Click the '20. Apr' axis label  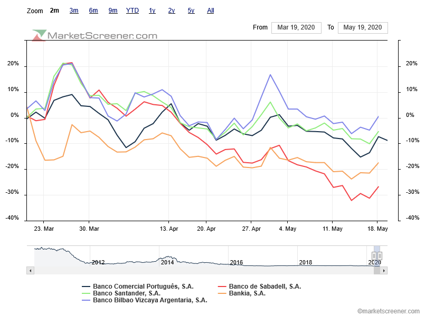point(206,229)
